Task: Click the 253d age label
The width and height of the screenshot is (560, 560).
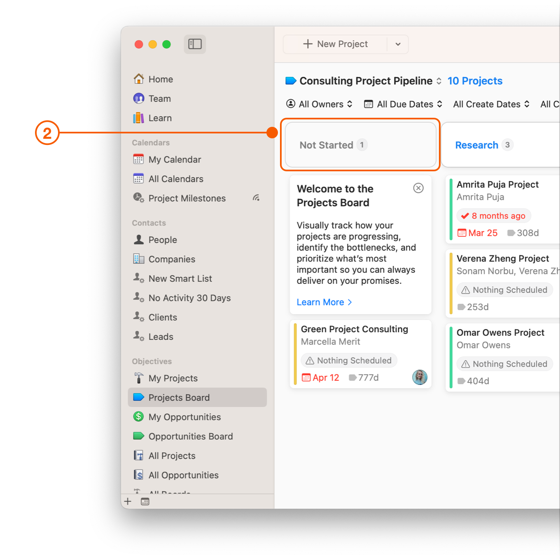Action: point(473,307)
